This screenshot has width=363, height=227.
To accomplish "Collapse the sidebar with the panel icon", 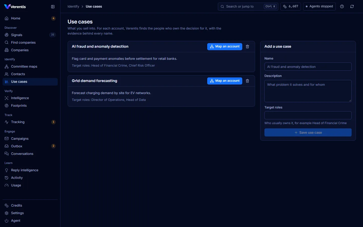I will (53, 7).
